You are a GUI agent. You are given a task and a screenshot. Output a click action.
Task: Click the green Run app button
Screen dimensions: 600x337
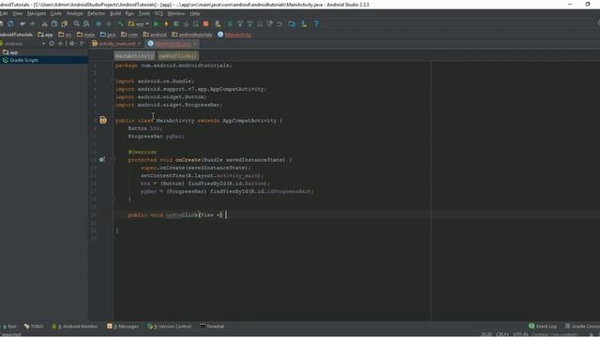pyautogui.click(x=157, y=23)
